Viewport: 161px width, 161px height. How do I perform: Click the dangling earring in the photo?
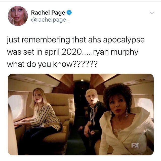[127, 113]
